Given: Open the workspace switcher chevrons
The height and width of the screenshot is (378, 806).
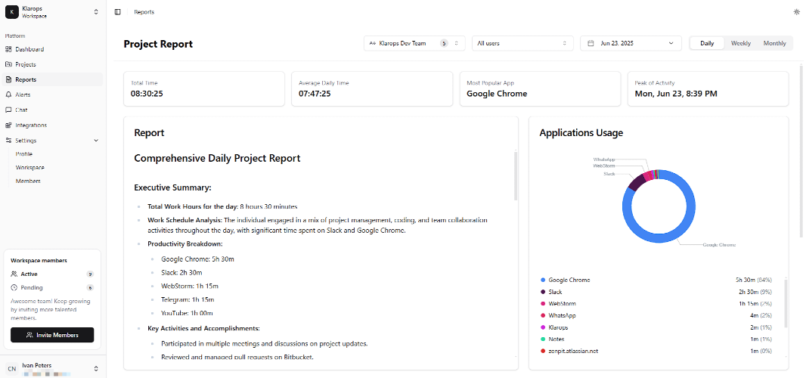Looking at the screenshot, I should click(96, 12).
